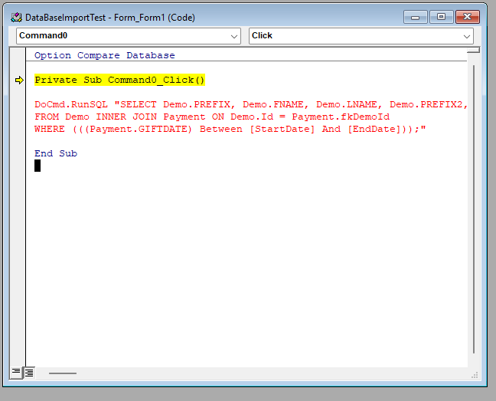Click the split bar above vertical scrollbar

[474, 50]
